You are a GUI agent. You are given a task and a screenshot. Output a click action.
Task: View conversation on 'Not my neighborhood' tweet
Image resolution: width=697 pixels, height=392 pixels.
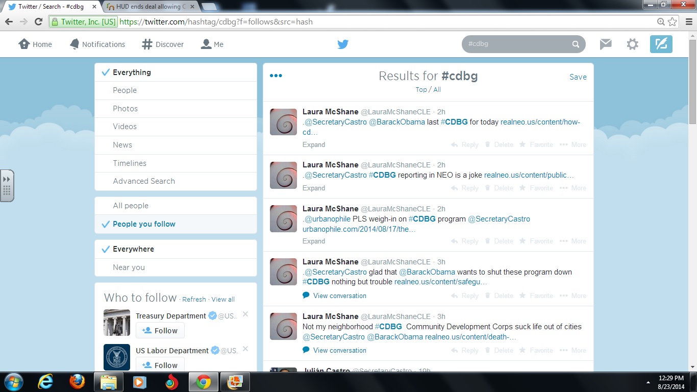click(x=335, y=350)
